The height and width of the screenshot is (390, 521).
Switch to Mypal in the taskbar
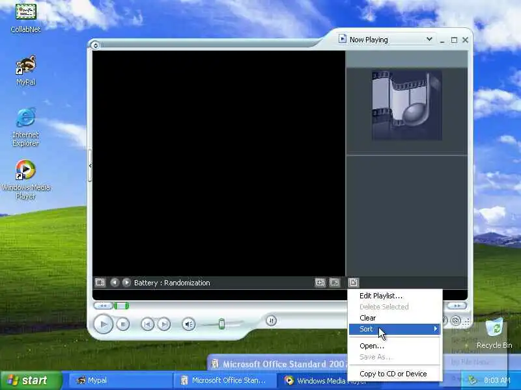click(x=120, y=380)
